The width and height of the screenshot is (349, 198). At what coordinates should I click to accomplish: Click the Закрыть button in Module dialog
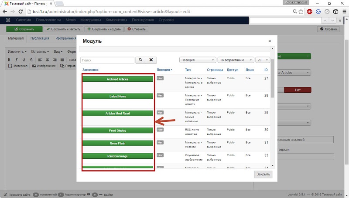[x=263, y=174]
